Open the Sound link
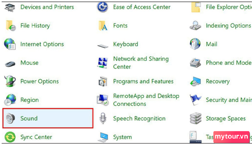The image size is (252, 146). click(29, 119)
